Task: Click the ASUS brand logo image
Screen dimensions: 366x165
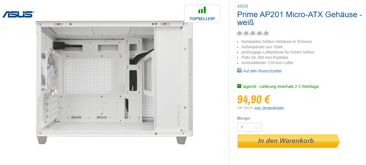Action: point(18,15)
